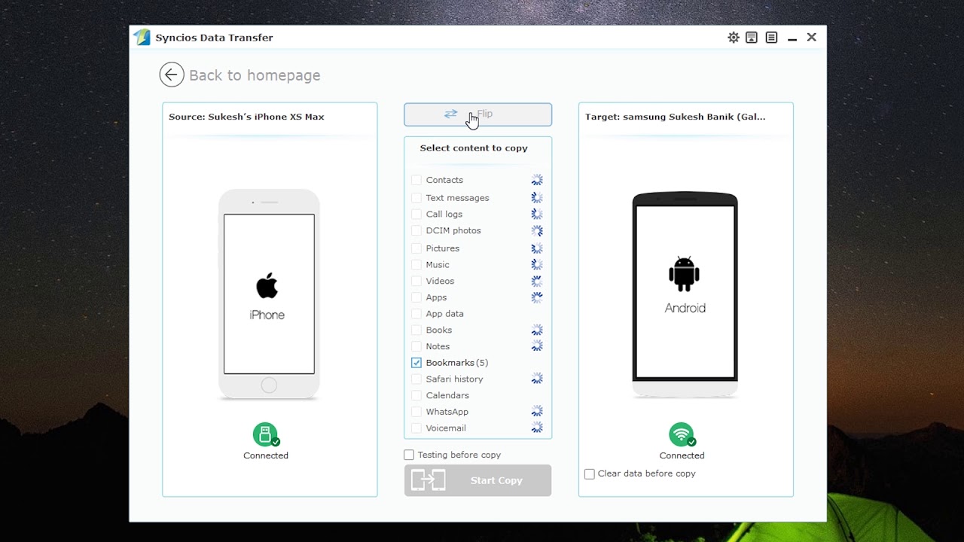The width and height of the screenshot is (964, 542).
Task: Click the 'Books' label
Action: pos(439,330)
